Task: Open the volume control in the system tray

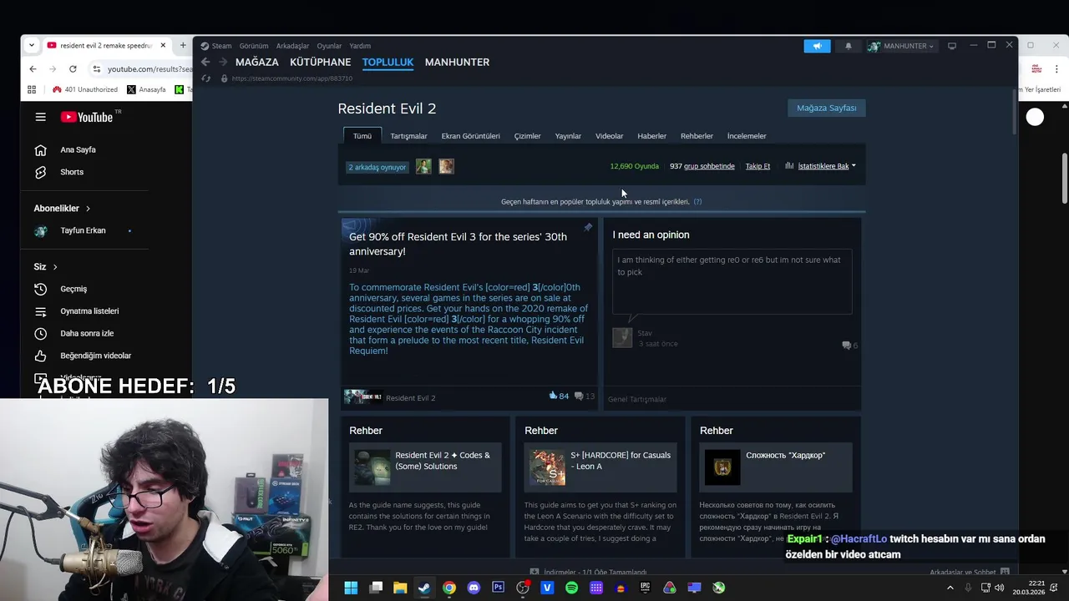Action: tap(1000, 588)
